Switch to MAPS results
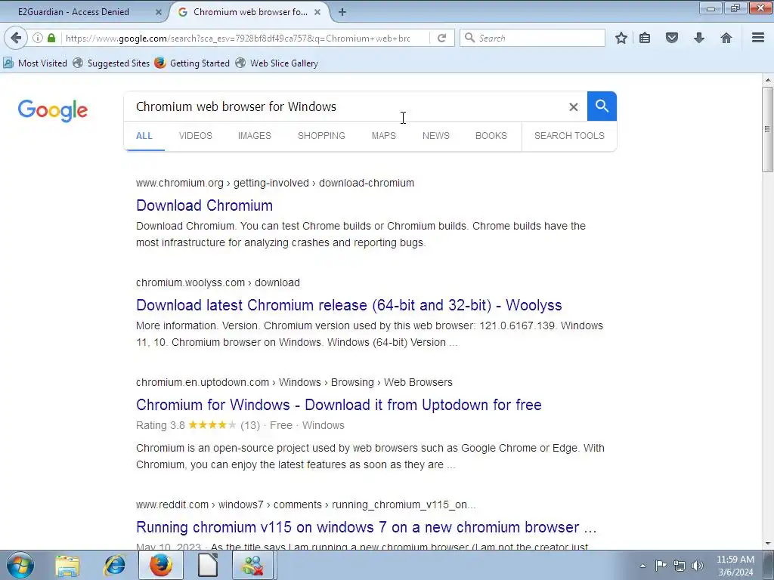This screenshot has height=580, width=774. coord(383,136)
